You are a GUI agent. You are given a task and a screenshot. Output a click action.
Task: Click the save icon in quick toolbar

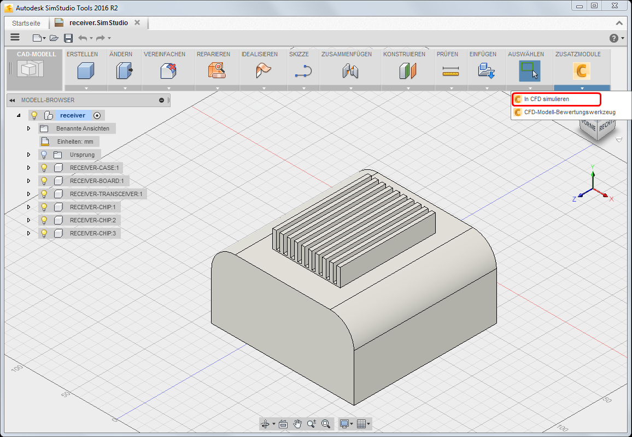point(68,38)
